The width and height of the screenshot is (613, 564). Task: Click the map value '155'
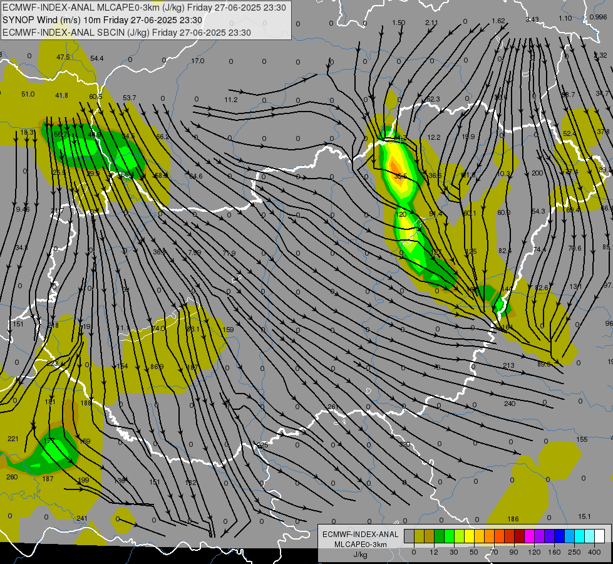pos(582,439)
